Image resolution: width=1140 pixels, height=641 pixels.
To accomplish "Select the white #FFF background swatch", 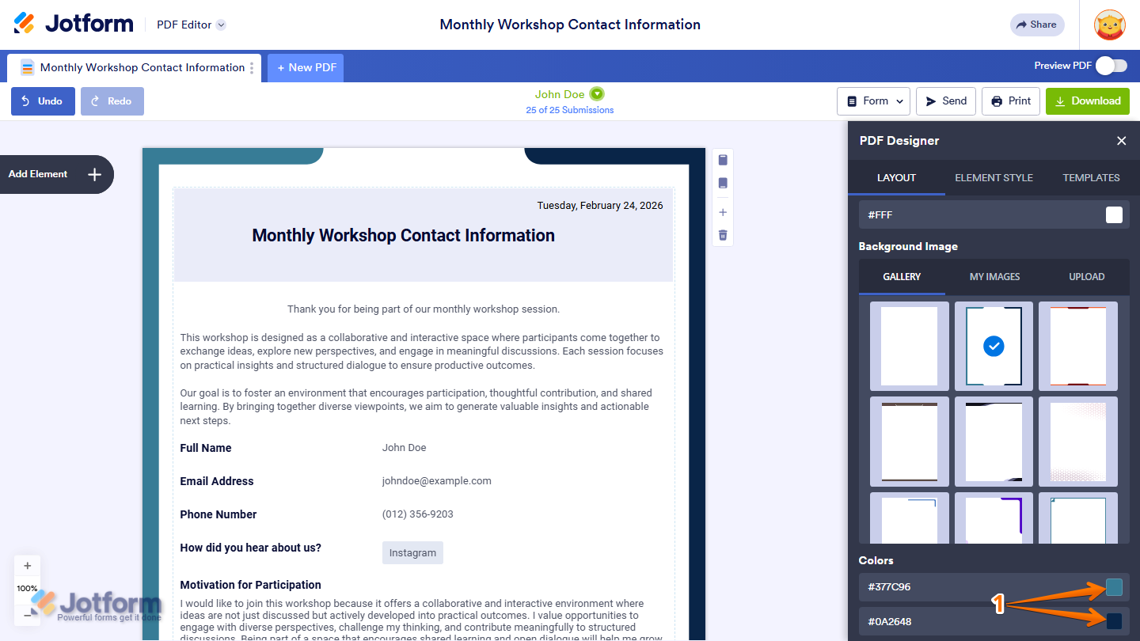I will point(1113,214).
